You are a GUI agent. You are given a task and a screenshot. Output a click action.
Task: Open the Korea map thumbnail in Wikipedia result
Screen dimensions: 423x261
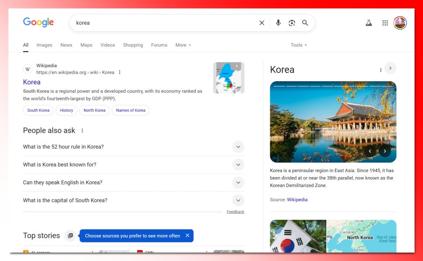pyautogui.click(x=229, y=78)
